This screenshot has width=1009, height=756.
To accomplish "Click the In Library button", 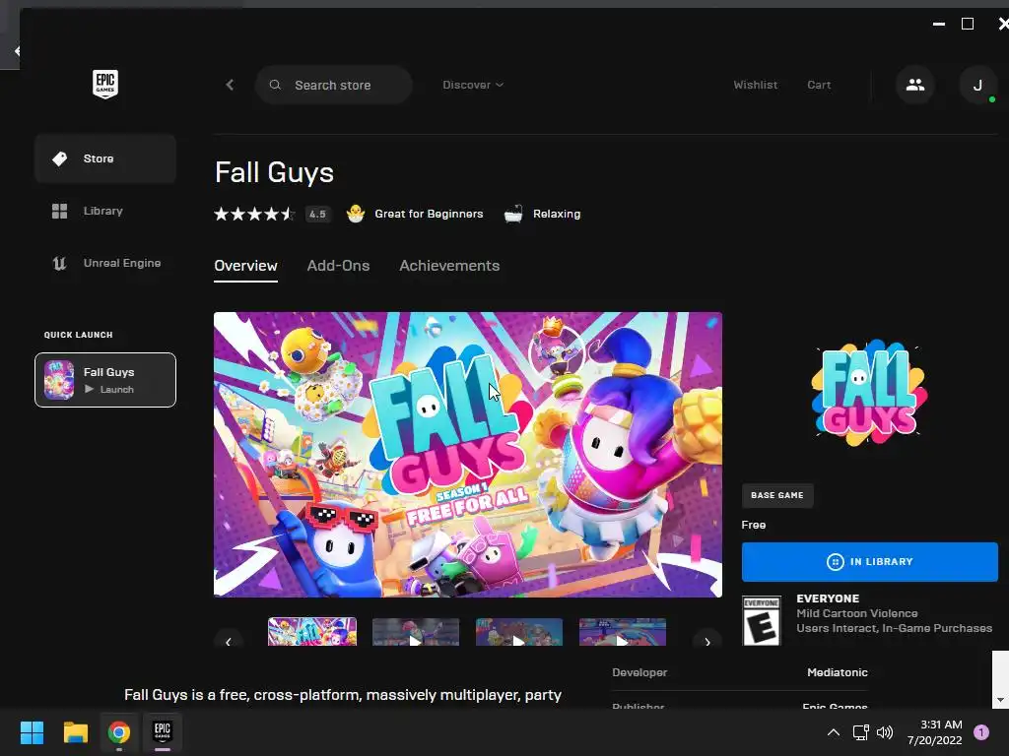I will coord(869,562).
